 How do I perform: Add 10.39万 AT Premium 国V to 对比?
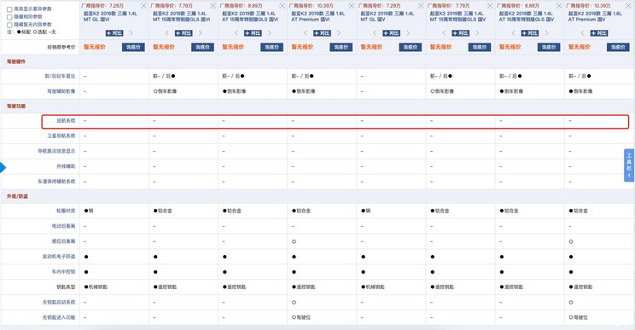pyautogui.click(x=599, y=33)
